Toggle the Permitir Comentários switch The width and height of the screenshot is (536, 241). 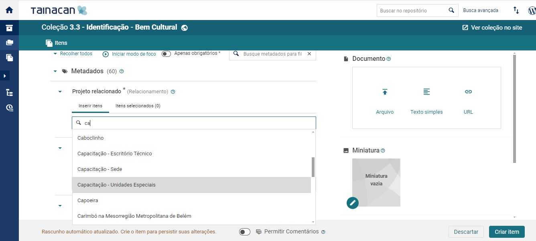tap(245, 232)
